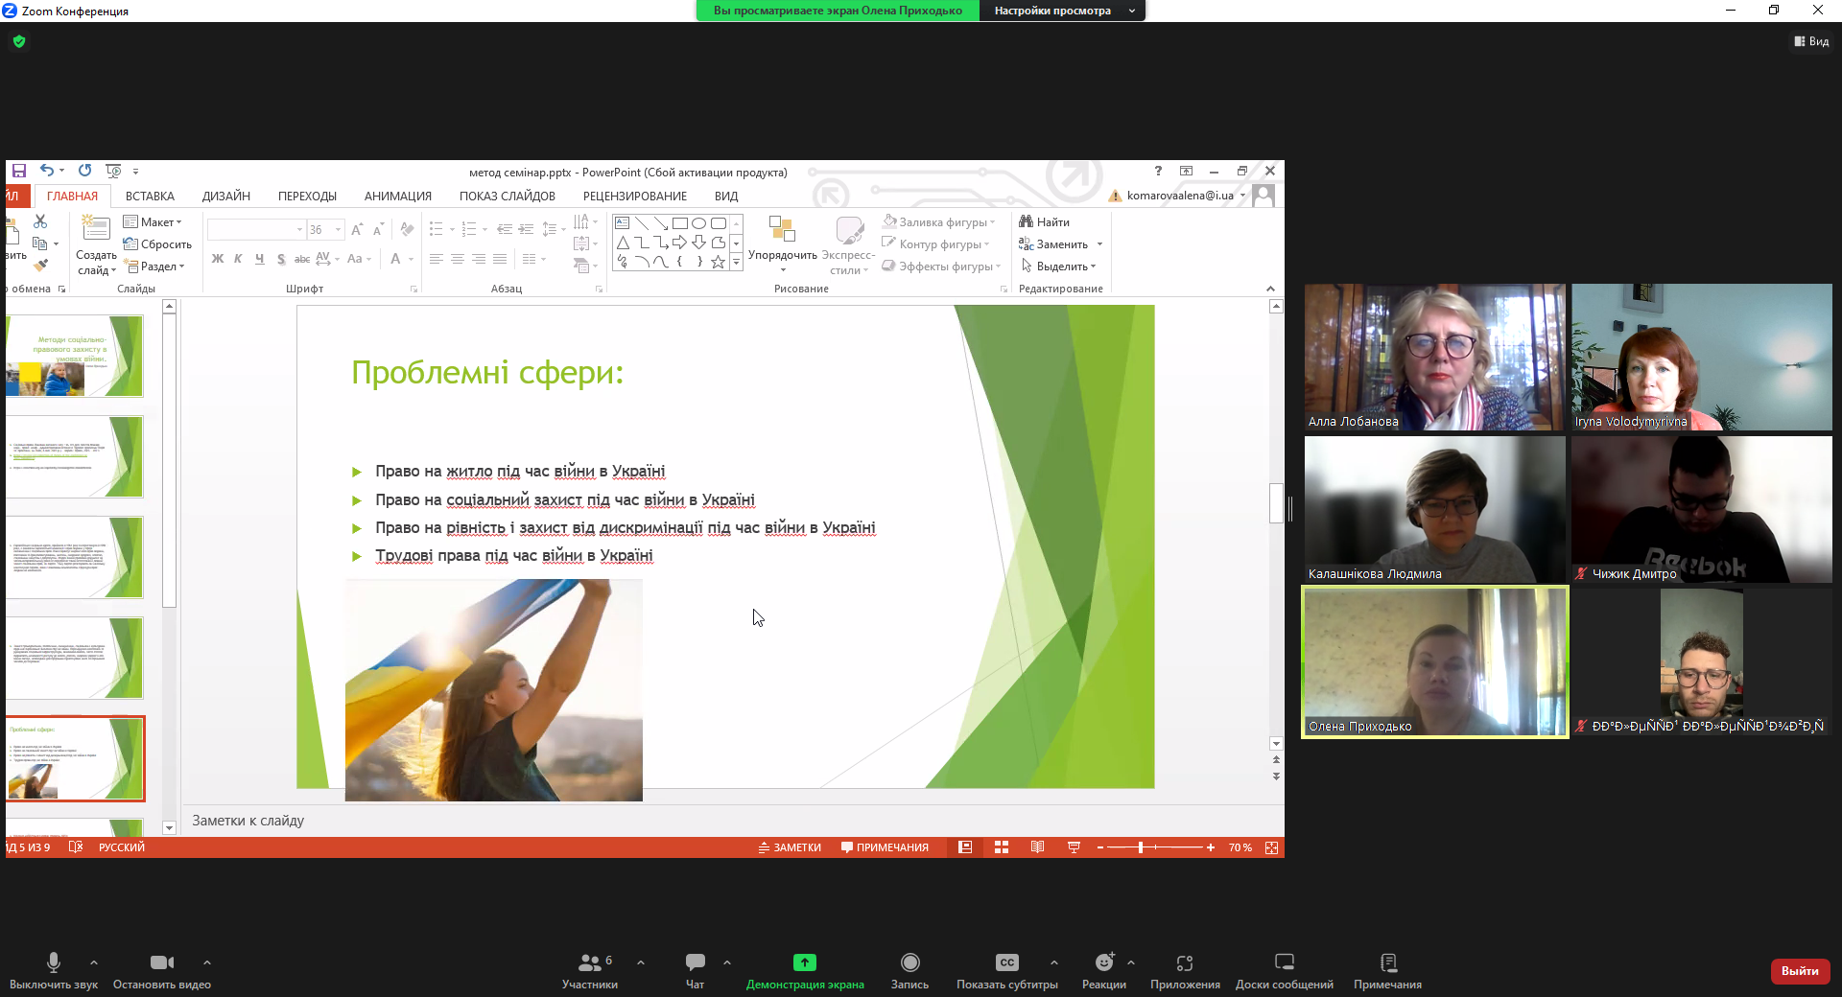Click the Save icon in PowerPoint
1842x997 pixels.
click(19, 171)
